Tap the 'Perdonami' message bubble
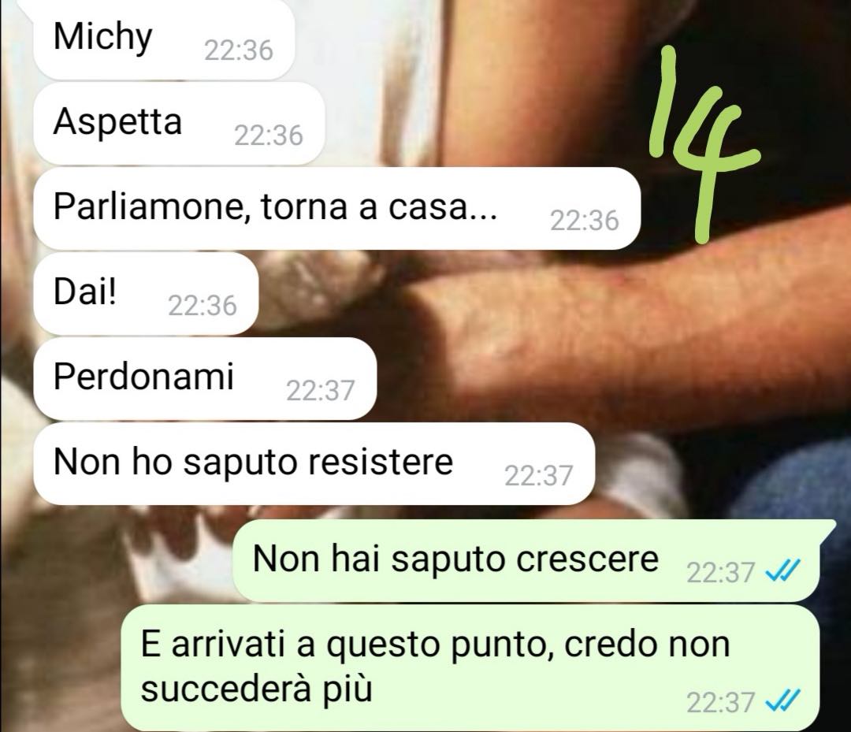This screenshot has height=732, width=851. tap(205, 379)
